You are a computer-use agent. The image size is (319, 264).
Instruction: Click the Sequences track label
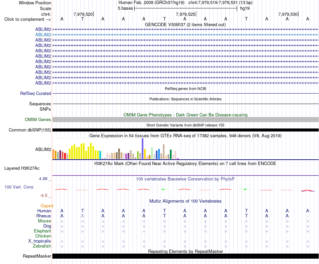40,104
